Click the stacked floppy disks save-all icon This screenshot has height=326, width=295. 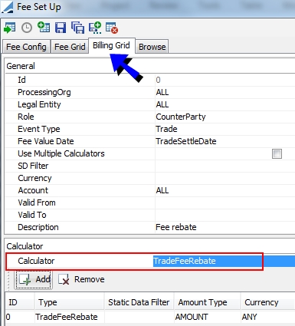pyautogui.click(x=77, y=28)
